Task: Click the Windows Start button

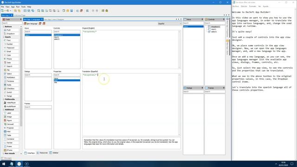Action: 4,164
